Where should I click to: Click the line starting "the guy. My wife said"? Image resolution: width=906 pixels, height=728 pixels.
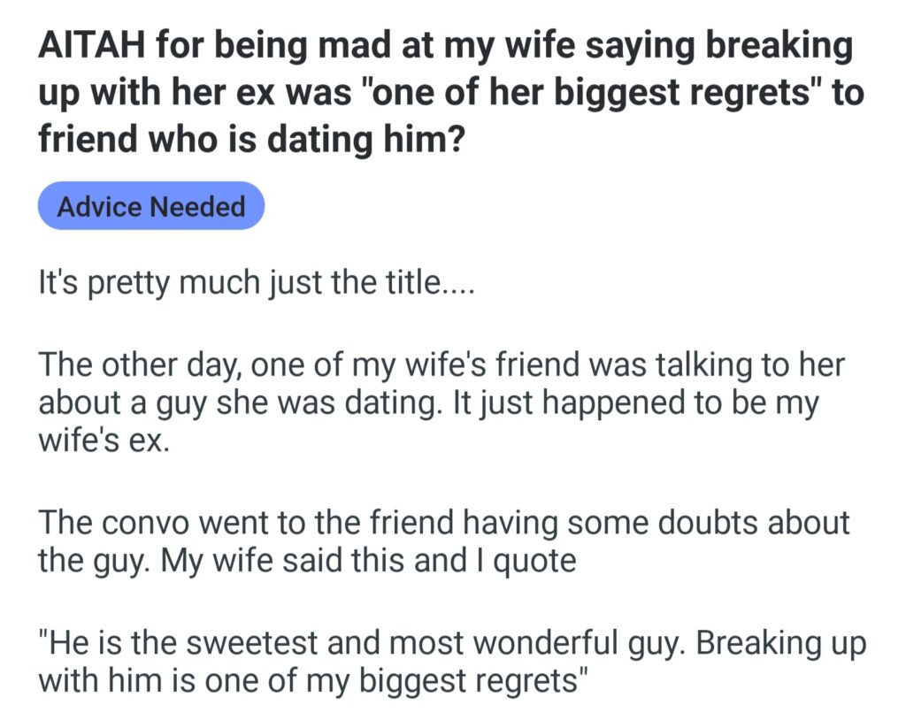click(x=306, y=559)
